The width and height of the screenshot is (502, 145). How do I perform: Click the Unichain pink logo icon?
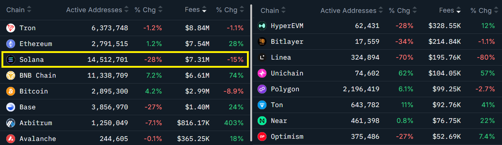262,73
